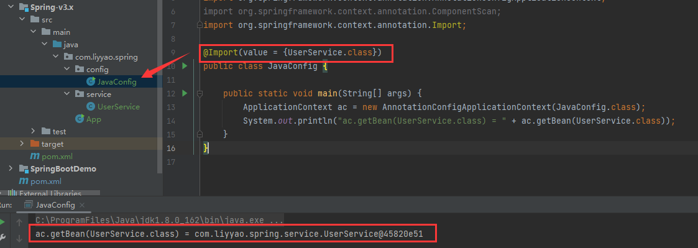The height and width of the screenshot is (248, 698).
Task: Click the App class icon in tree
Action: (80, 119)
